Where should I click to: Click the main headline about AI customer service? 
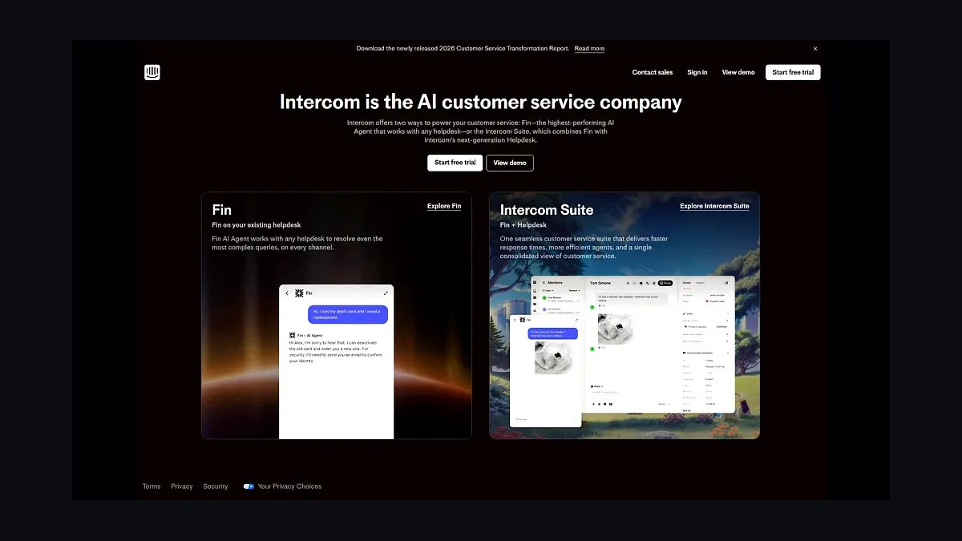click(x=481, y=102)
